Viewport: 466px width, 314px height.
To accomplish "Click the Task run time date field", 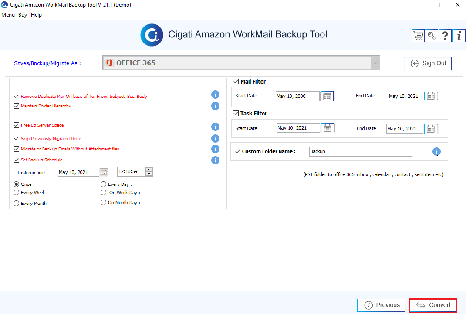I will click(78, 172).
